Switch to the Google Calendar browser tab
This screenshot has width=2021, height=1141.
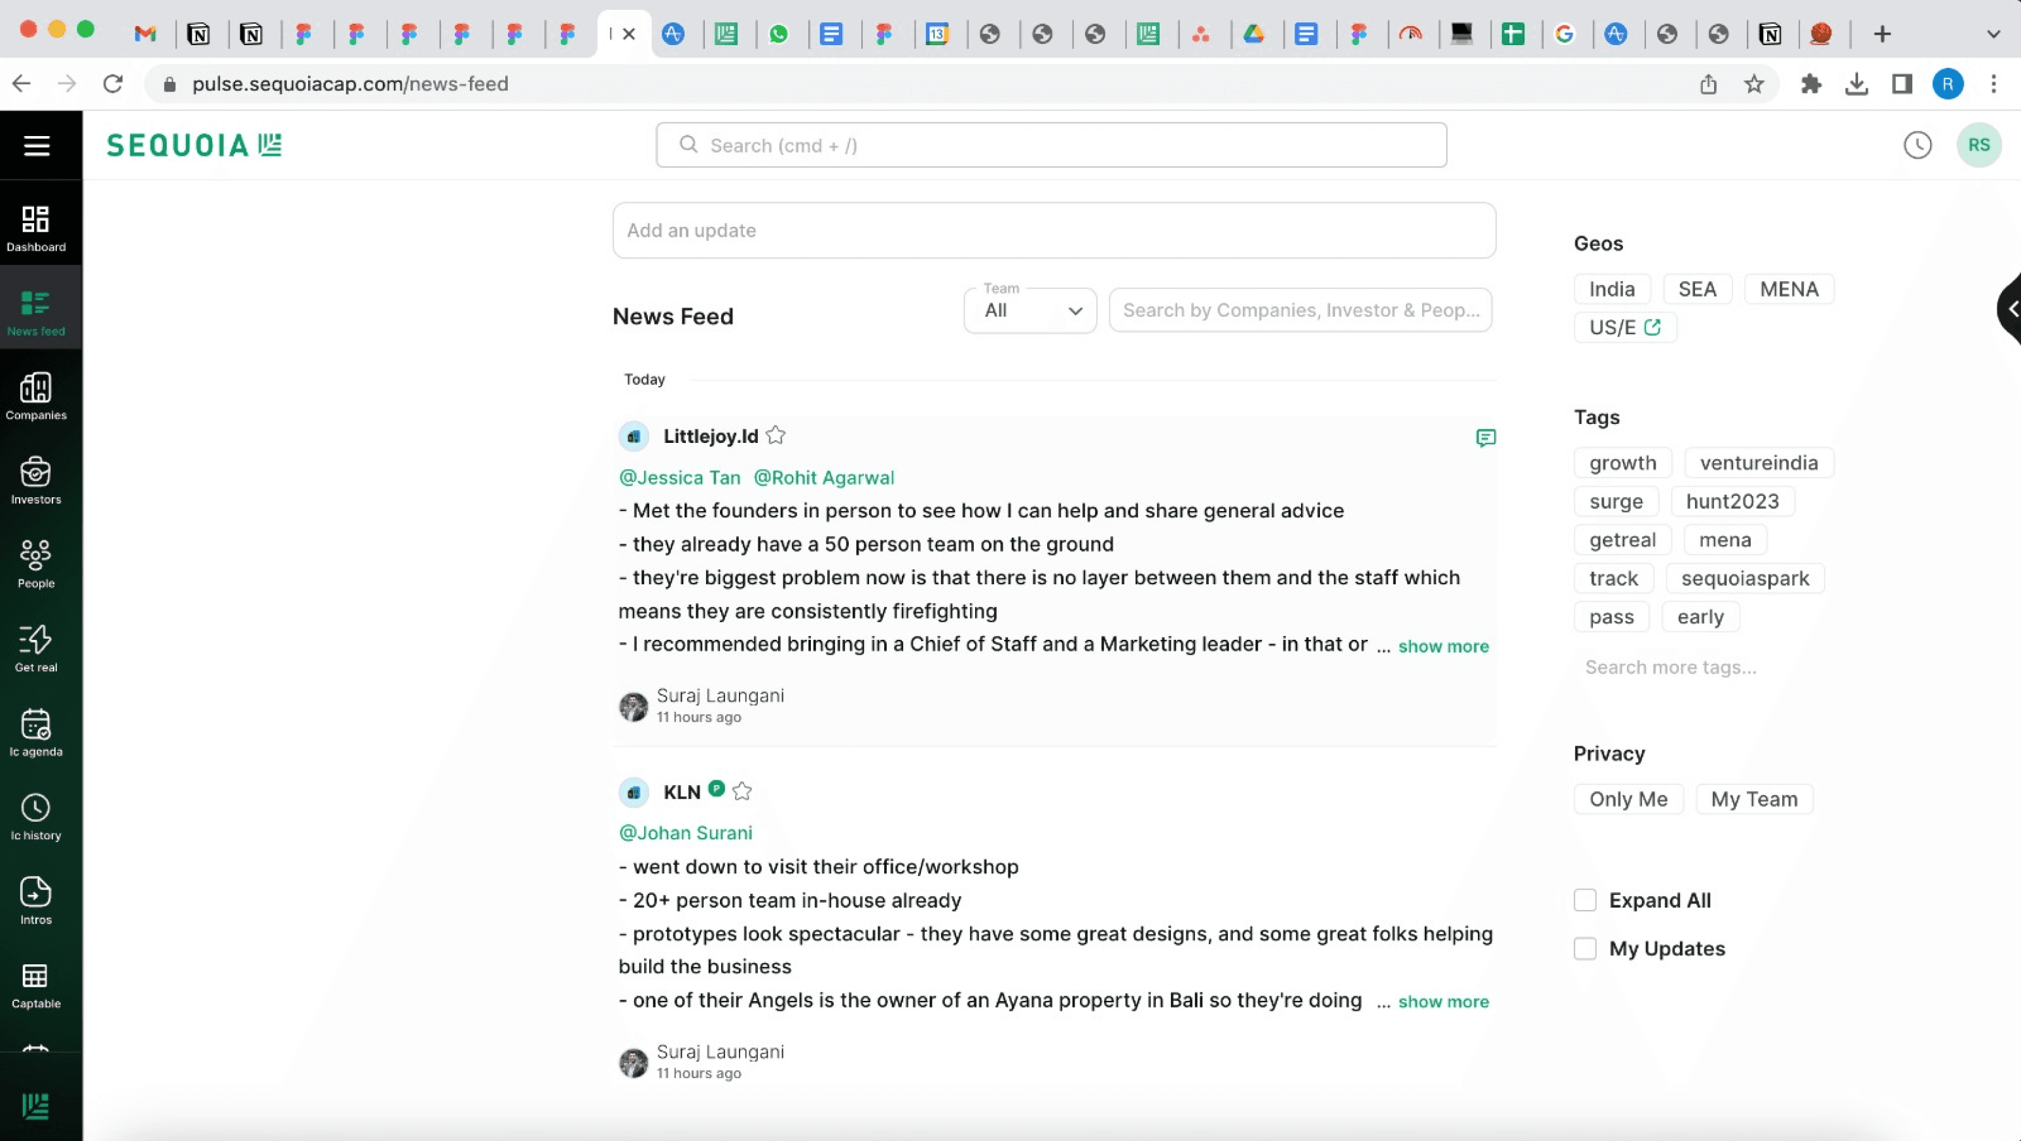point(937,34)
